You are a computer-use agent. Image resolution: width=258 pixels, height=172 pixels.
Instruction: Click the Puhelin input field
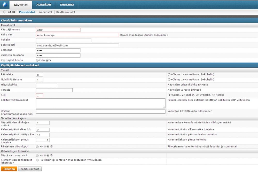click(64, 40)
